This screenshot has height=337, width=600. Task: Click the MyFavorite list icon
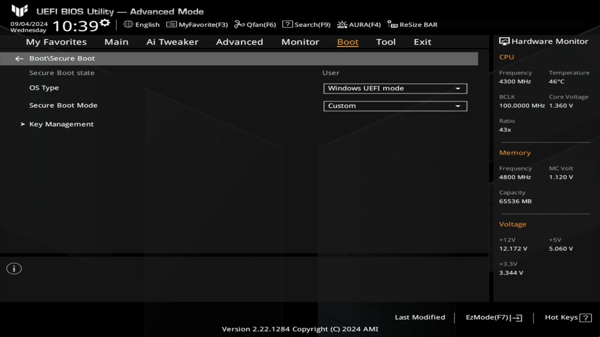(172, 24)
